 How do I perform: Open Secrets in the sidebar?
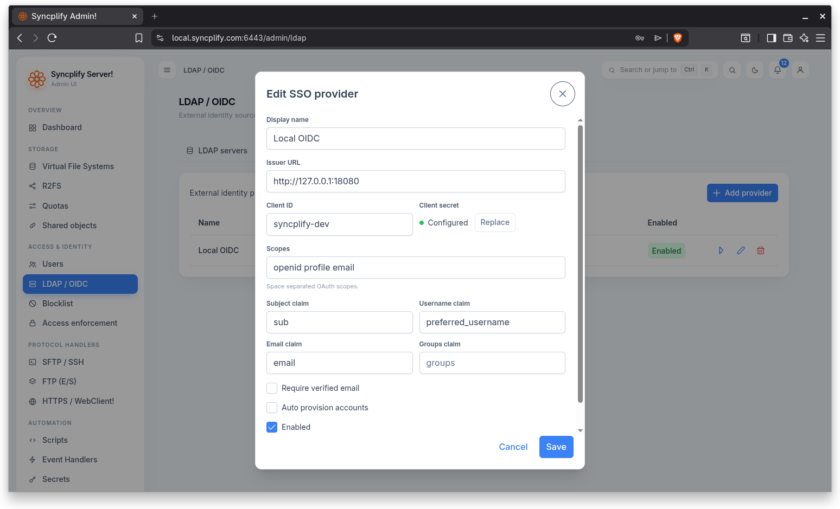click(80, 479)
